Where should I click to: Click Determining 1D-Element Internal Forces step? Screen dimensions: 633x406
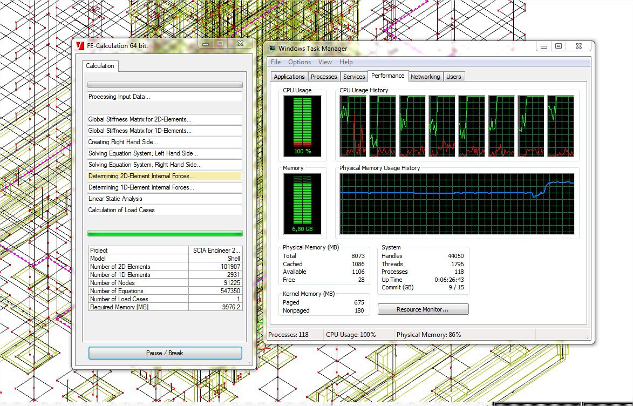(x=165, y=187)
